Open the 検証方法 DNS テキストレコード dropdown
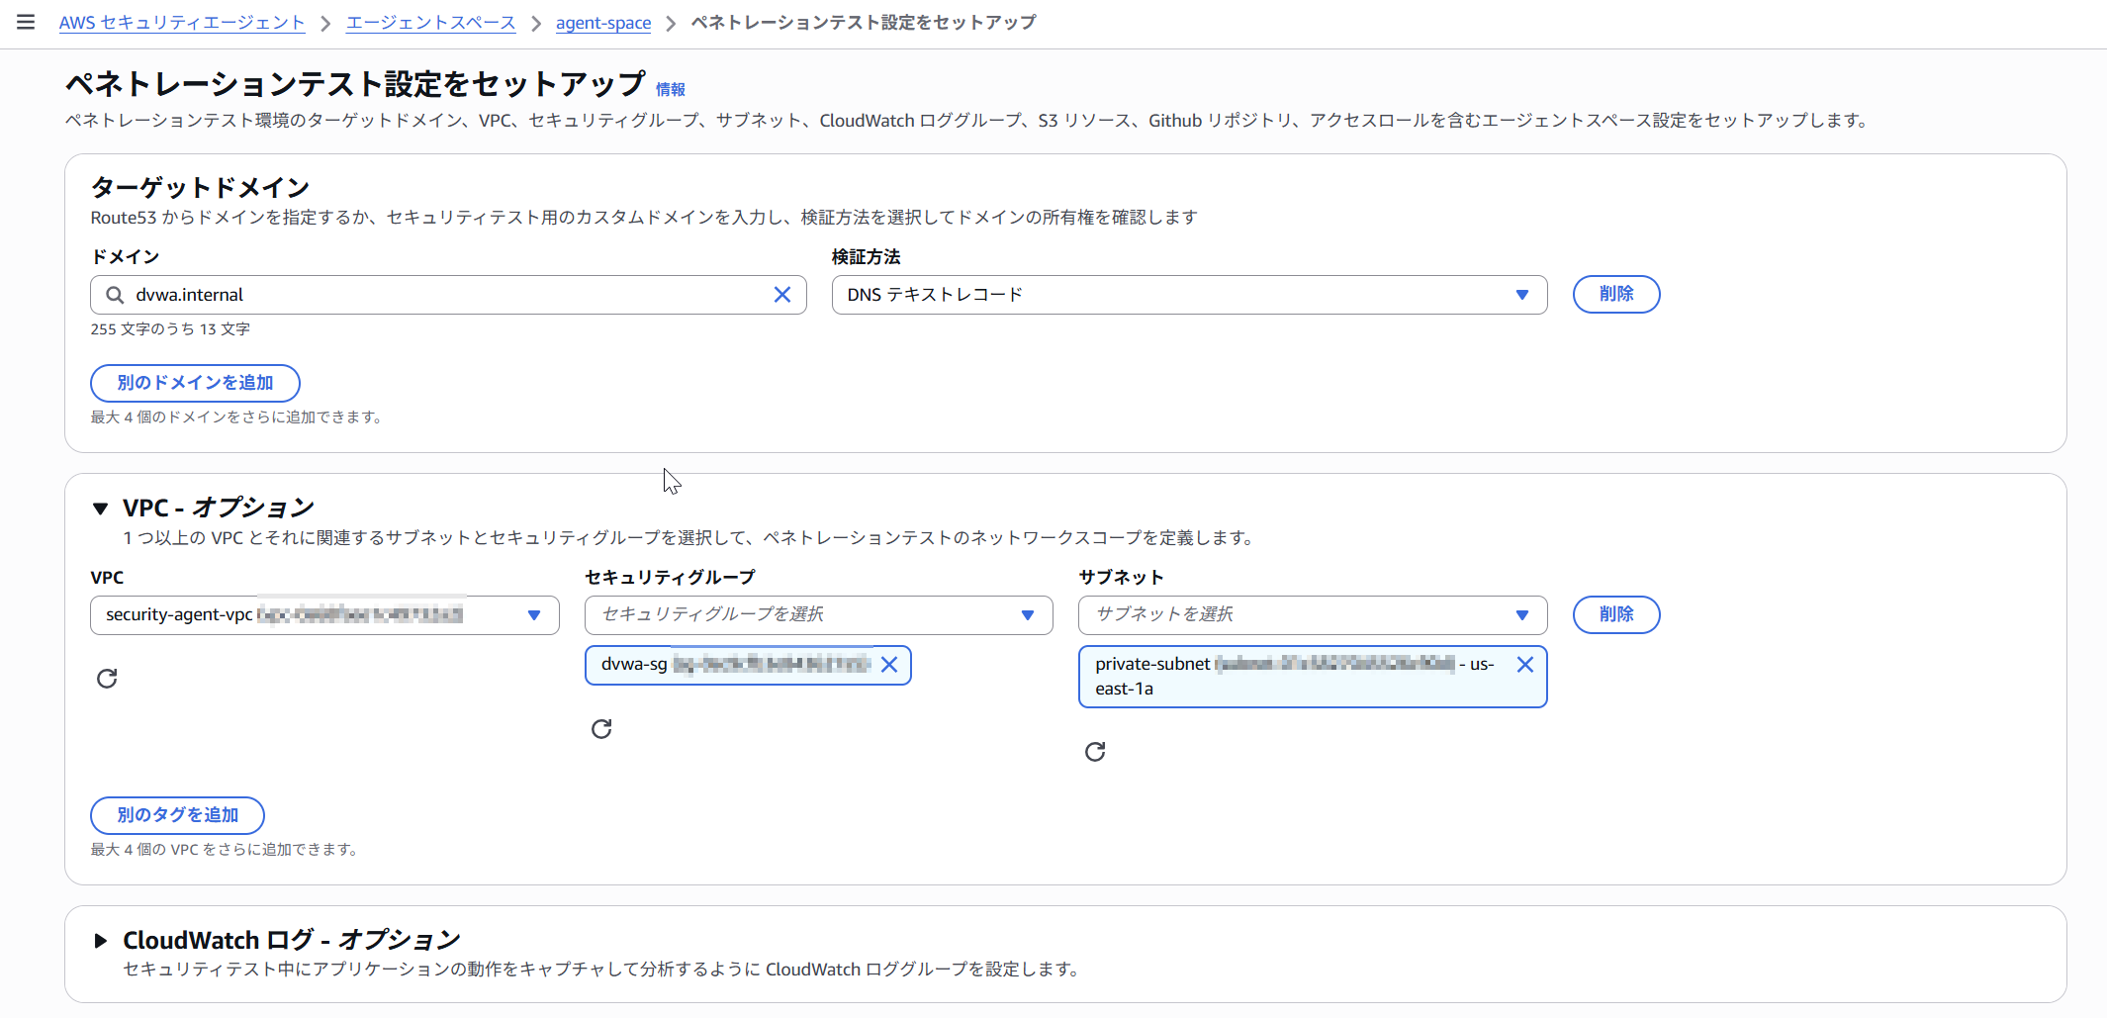 1189,295
